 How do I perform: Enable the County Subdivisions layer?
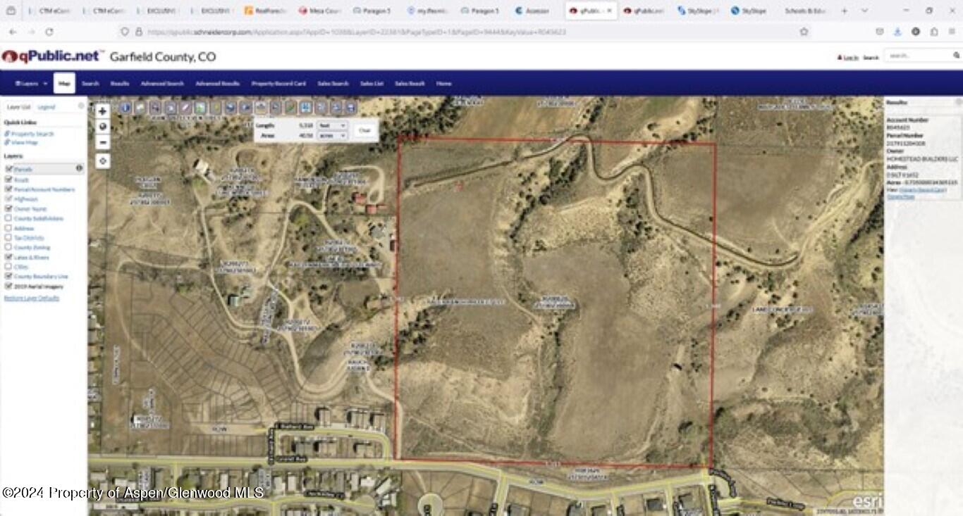pyautogui.click(x=9, y=218)
